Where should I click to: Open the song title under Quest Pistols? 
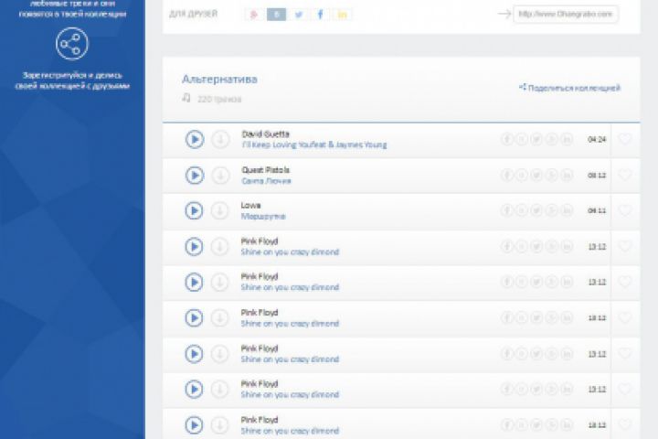(x=267, y=181)
